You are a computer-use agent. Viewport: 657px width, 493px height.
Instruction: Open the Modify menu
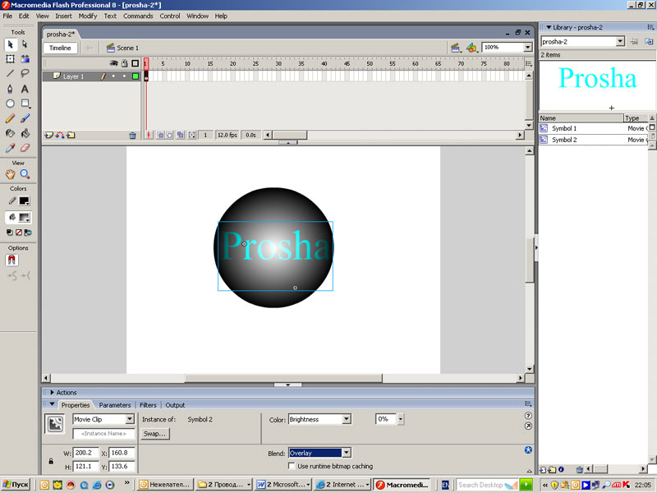88,16
